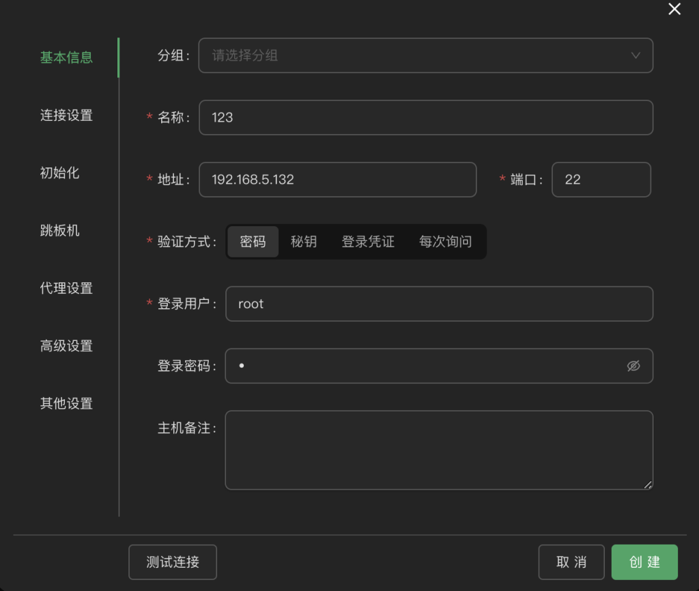Click the 分组 dropdown chevron arrow
The height and width of the screenshot is (591, 699).
[x=636, y=55]
